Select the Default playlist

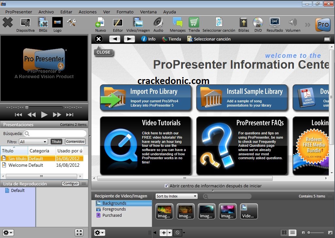click(x=18, y=190)
